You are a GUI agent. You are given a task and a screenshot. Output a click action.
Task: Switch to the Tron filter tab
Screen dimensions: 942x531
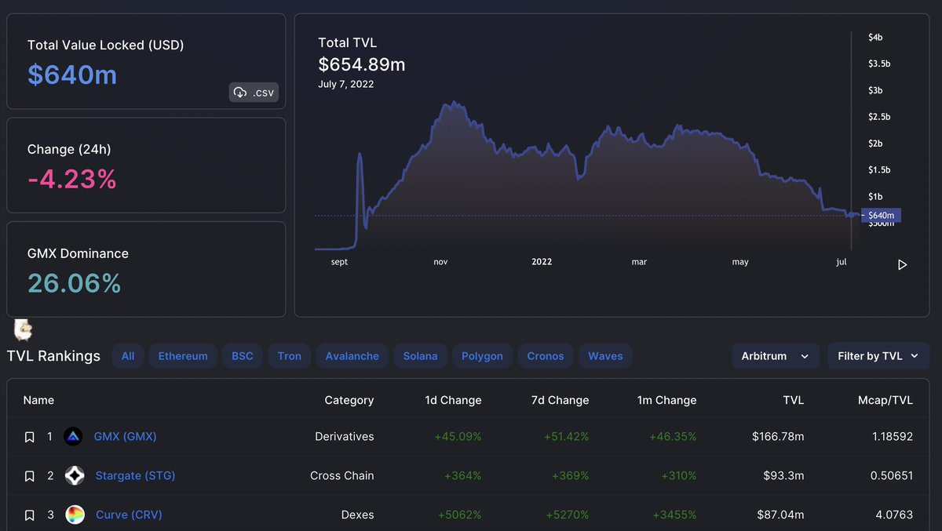[289, 355]
